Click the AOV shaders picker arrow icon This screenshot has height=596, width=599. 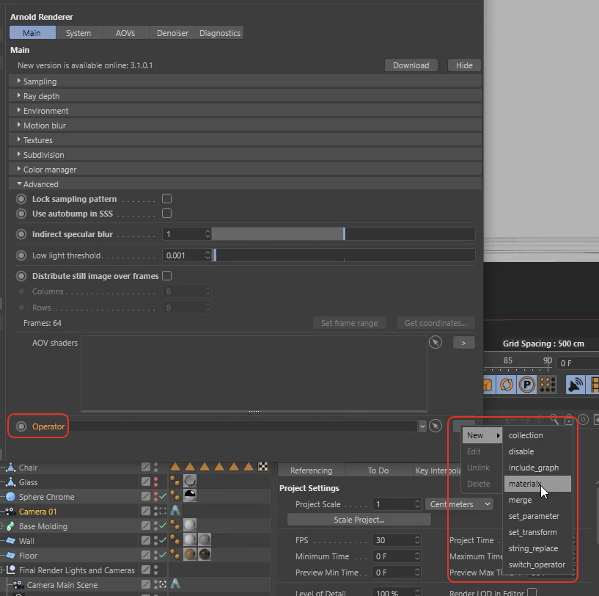[x=436, y=342]
